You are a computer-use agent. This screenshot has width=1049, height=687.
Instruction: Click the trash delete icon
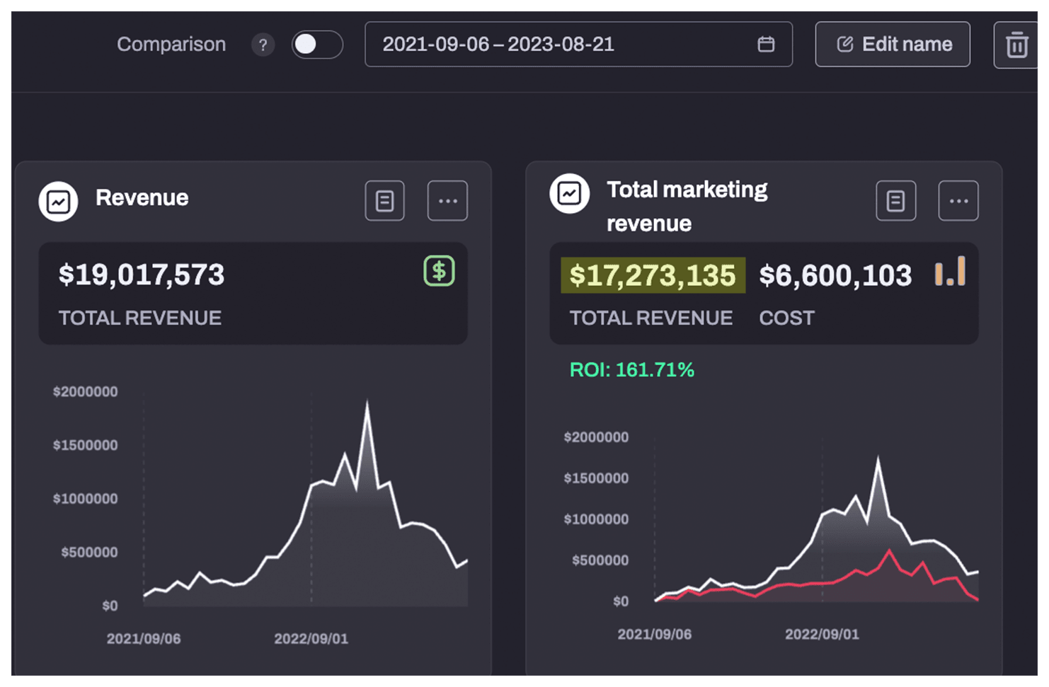click(x=1016, y=45)
